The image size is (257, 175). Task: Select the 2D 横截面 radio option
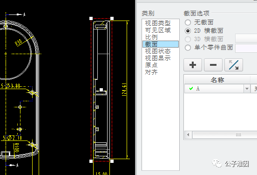[188, 31]
